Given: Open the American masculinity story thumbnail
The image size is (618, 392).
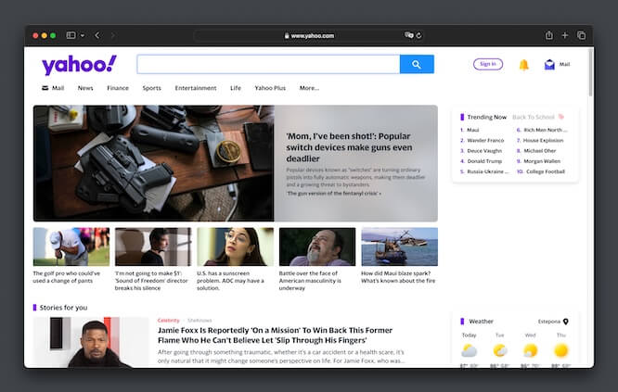Looking at the screenshot, I should (x=317, y=247).
